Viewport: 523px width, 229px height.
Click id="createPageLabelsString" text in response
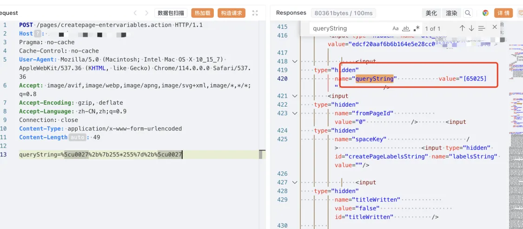(x=382, y=156)
